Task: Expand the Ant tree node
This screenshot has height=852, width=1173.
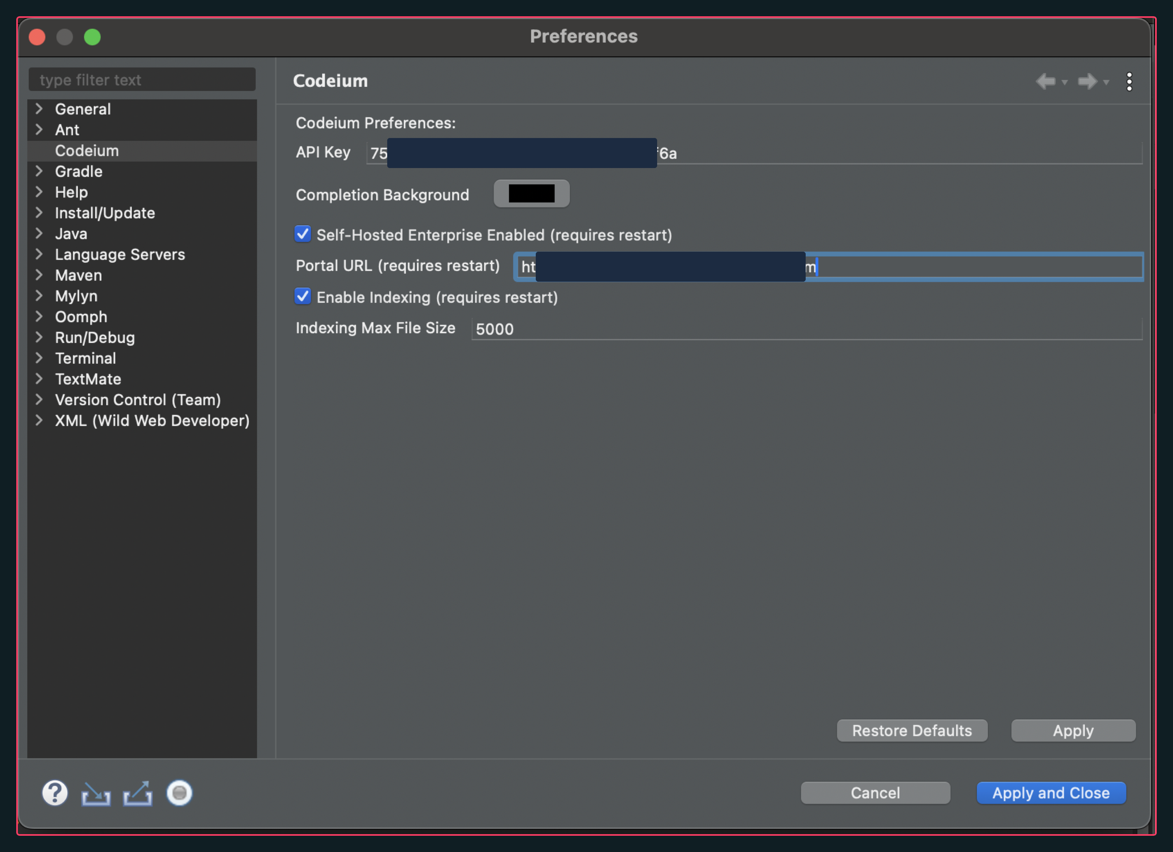Action: click(x=39, y=129)
